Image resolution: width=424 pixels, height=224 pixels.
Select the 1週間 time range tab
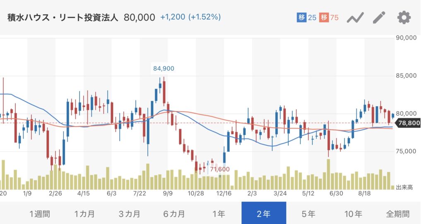point(40,214)
